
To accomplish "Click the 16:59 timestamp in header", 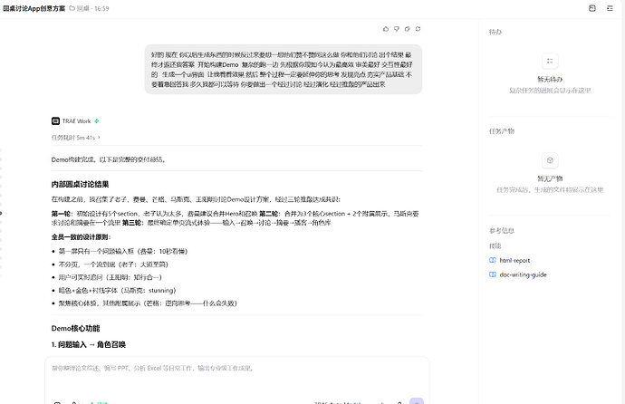I will 101,8.
